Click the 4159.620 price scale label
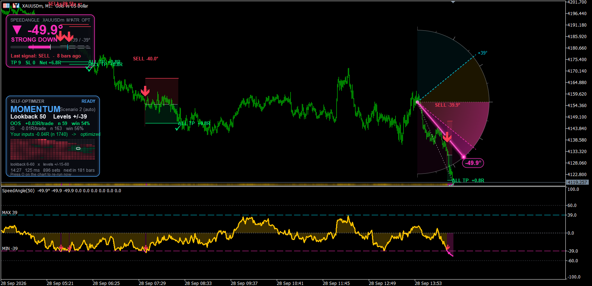This screenshot has height=286, width=592. coord(577,94)
